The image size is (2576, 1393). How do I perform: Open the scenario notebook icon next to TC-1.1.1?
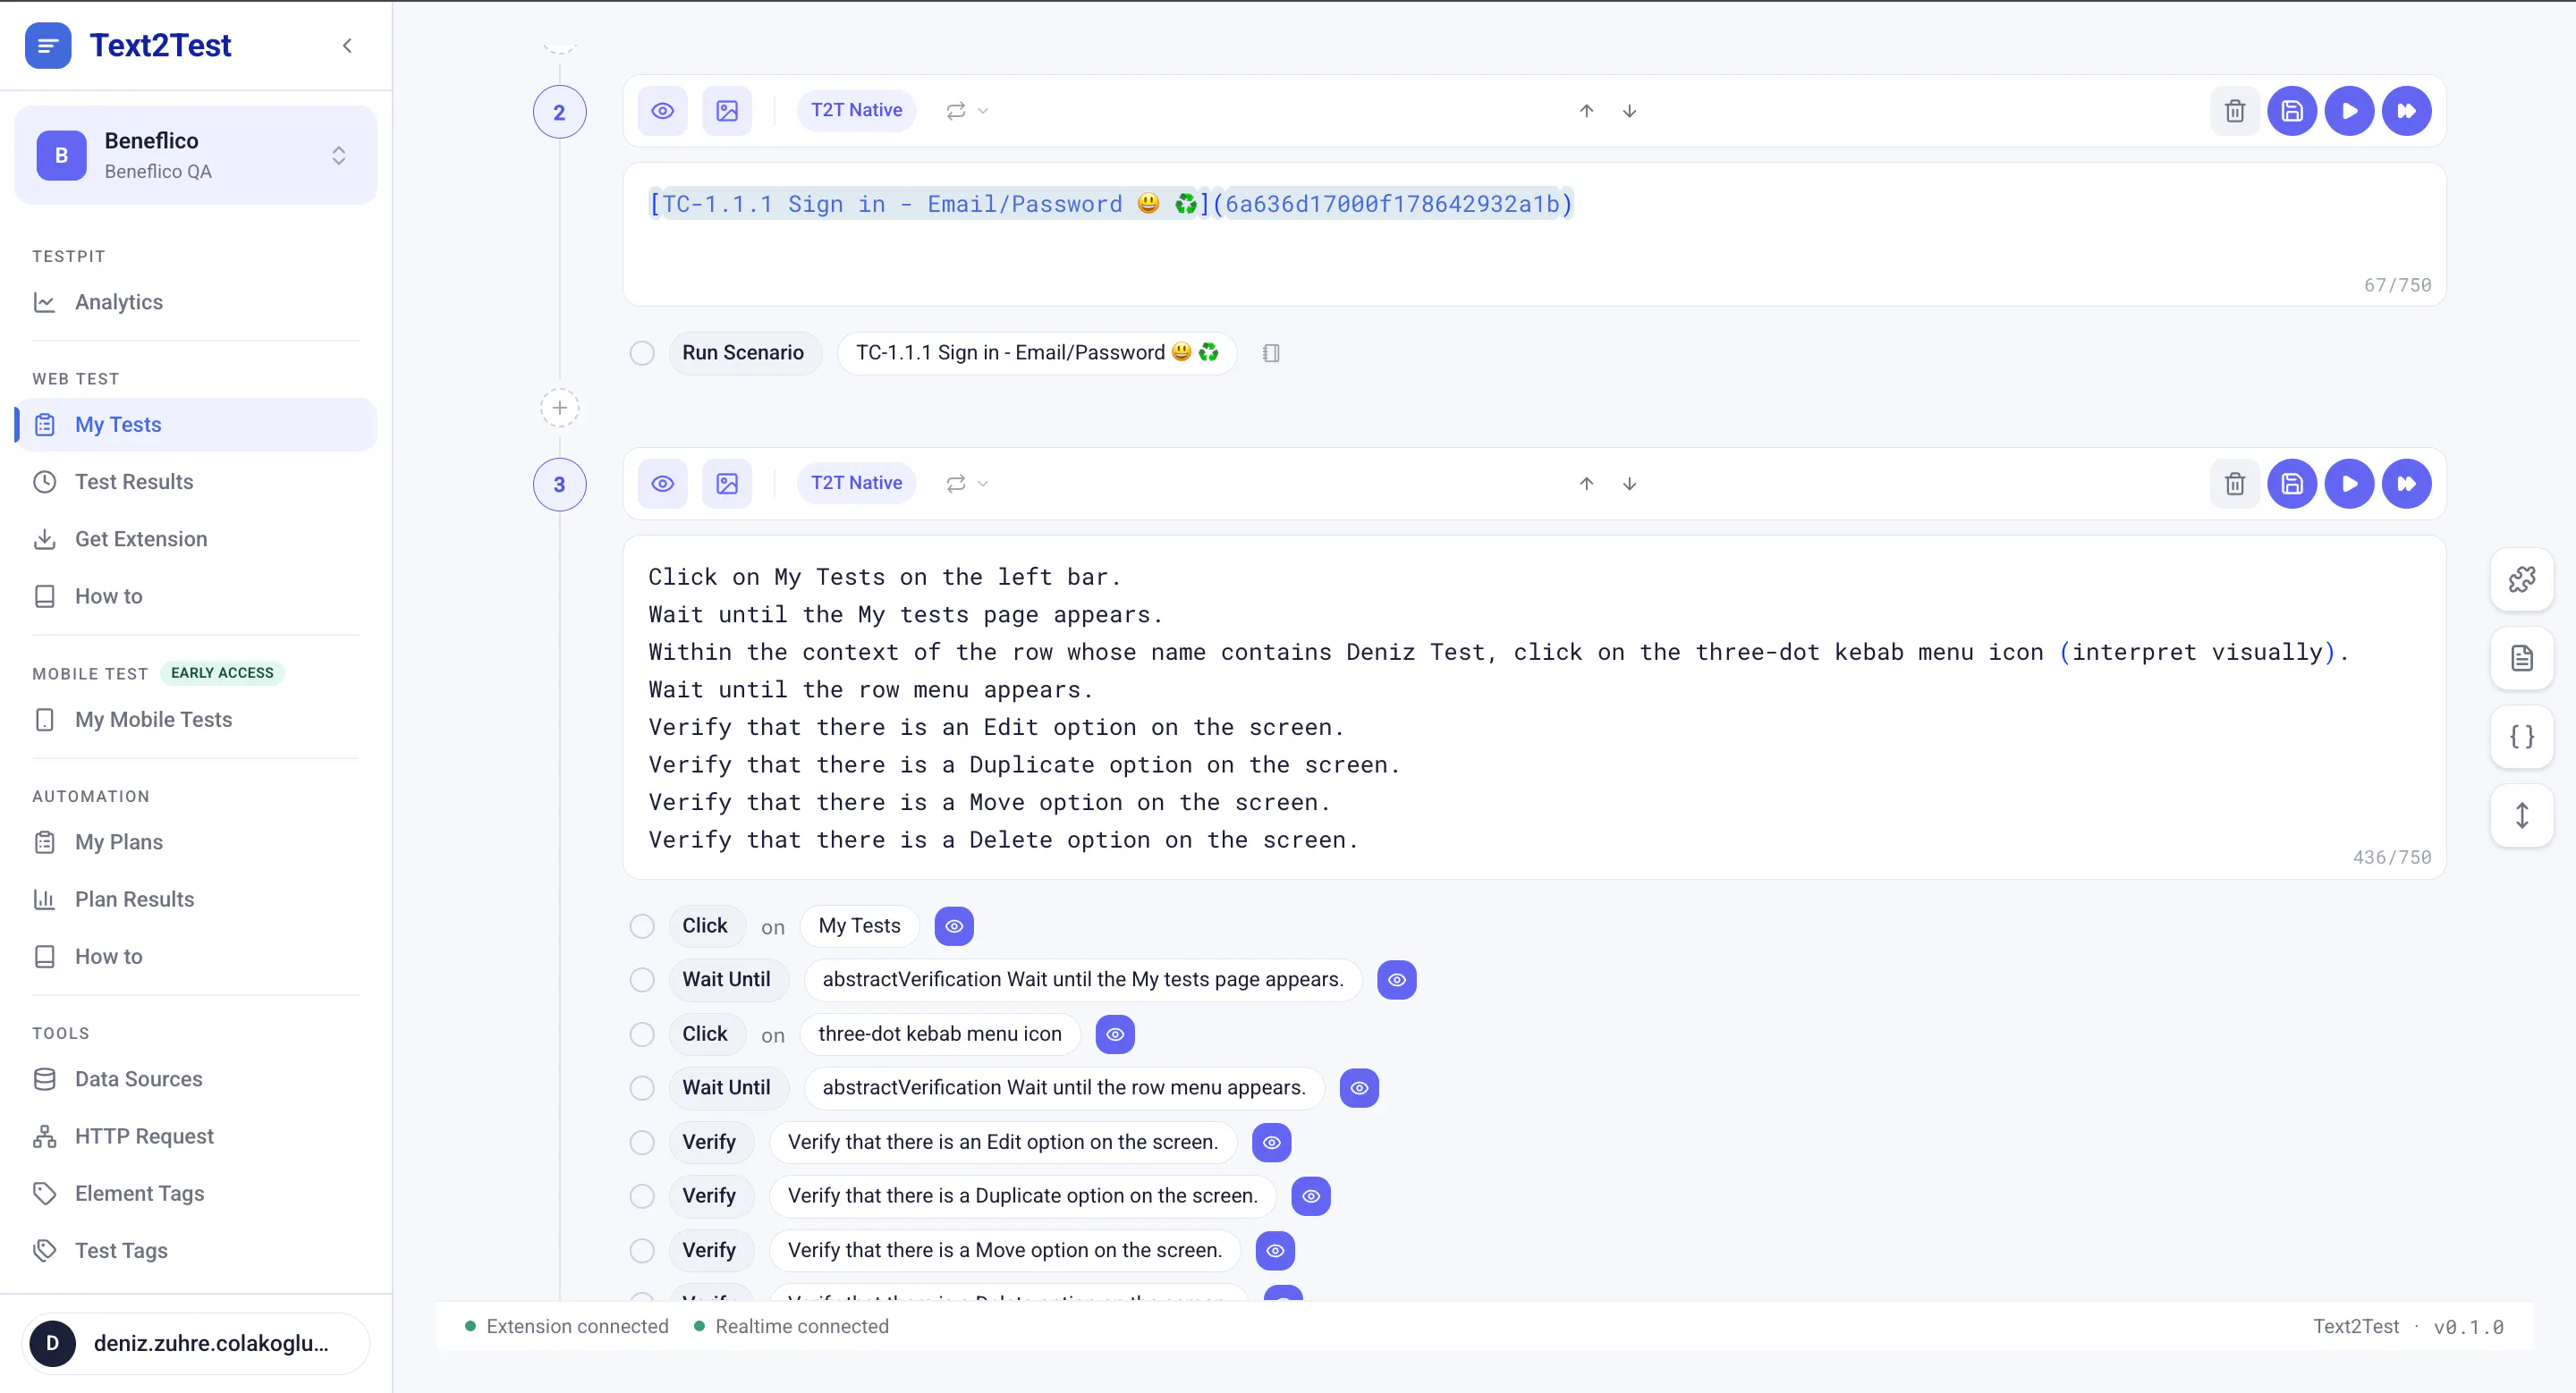pos(1271,353)
